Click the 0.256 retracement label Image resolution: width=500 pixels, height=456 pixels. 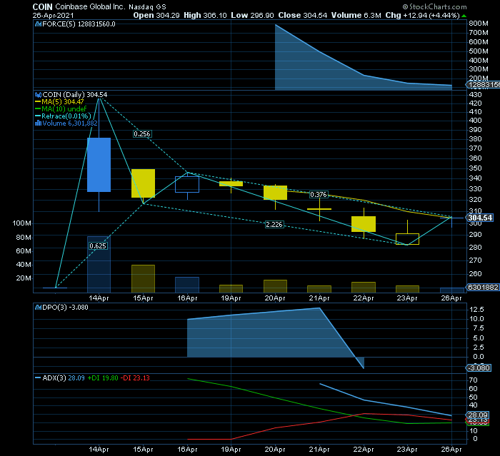click(142, 134)
